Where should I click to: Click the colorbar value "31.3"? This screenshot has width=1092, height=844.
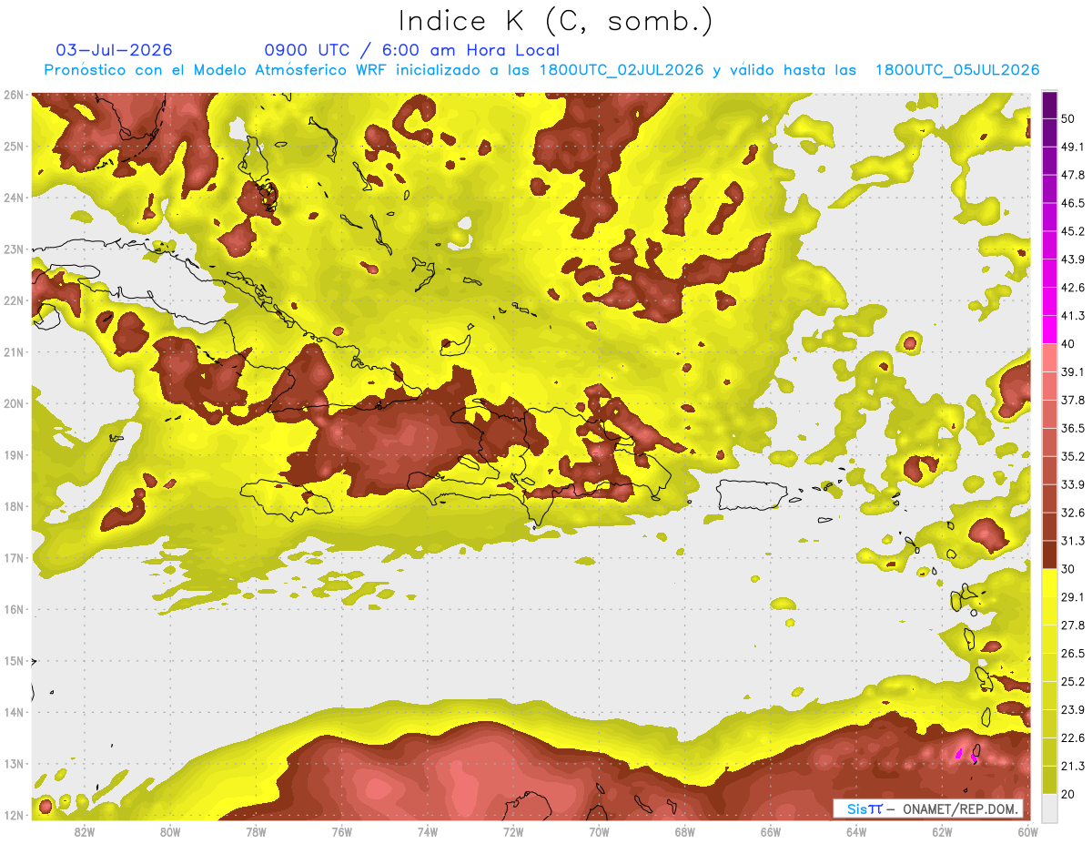(x=1073, y=541)
